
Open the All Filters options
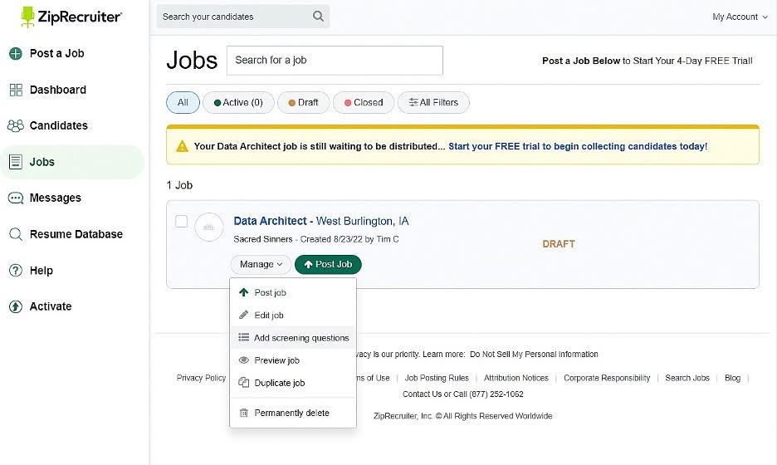pos(433,103)
